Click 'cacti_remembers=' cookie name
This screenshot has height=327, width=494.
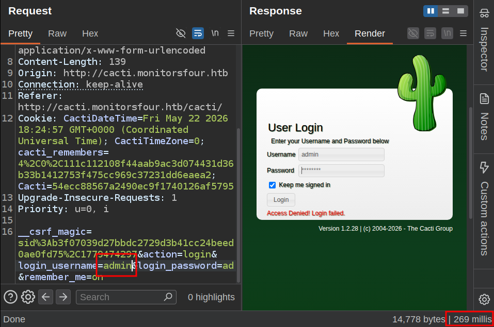click(63, 152)
